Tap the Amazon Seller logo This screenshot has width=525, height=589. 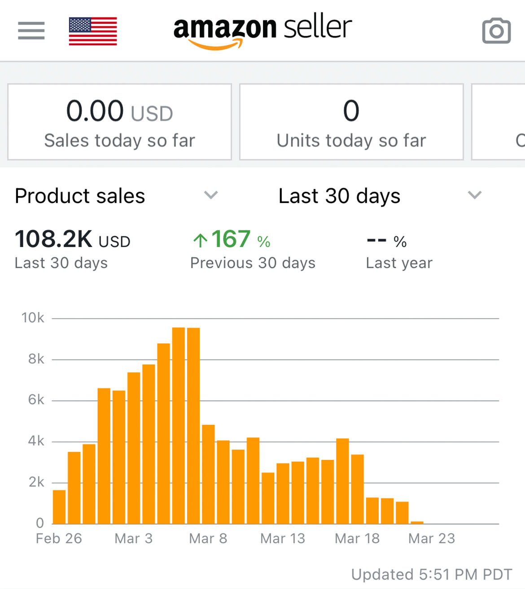click(x=262, y=31)
